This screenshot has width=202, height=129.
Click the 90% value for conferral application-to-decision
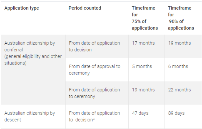[x=179, y=43]
